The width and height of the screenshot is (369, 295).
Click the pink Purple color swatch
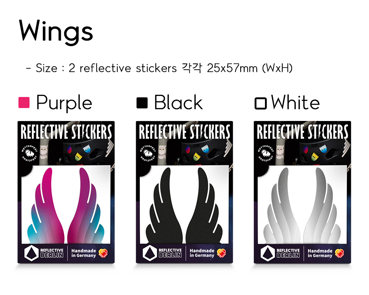[24, 103]
